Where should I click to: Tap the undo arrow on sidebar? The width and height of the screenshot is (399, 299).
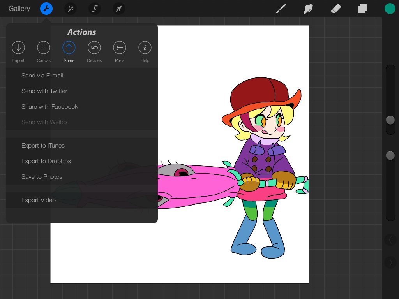click(x=390, y=240)
